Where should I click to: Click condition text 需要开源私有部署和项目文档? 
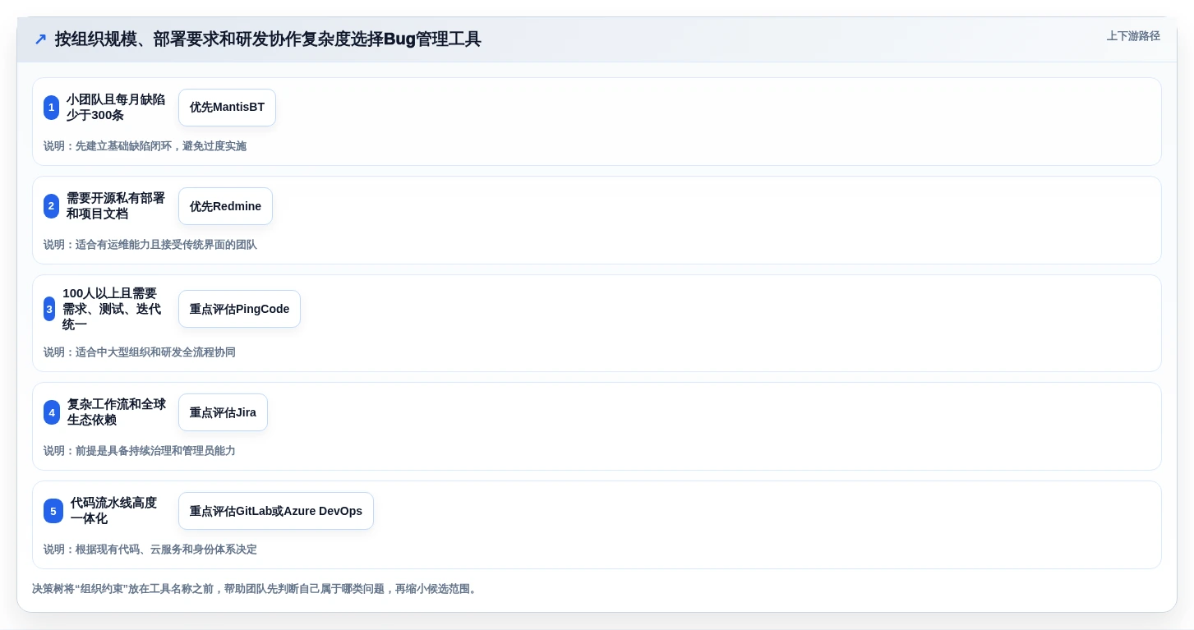click(x=116, y=206)
